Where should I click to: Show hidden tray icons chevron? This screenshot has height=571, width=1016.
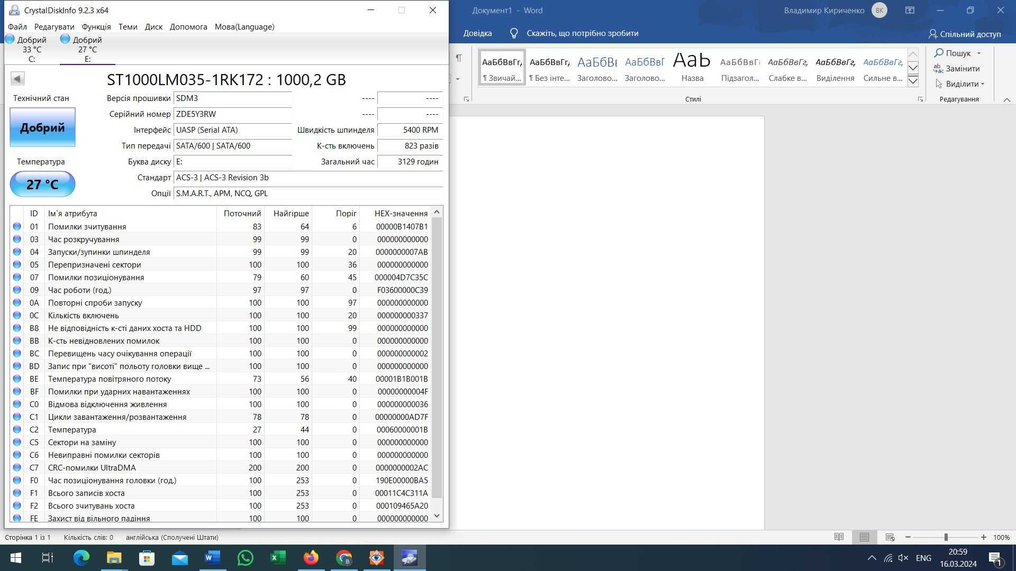872,558
